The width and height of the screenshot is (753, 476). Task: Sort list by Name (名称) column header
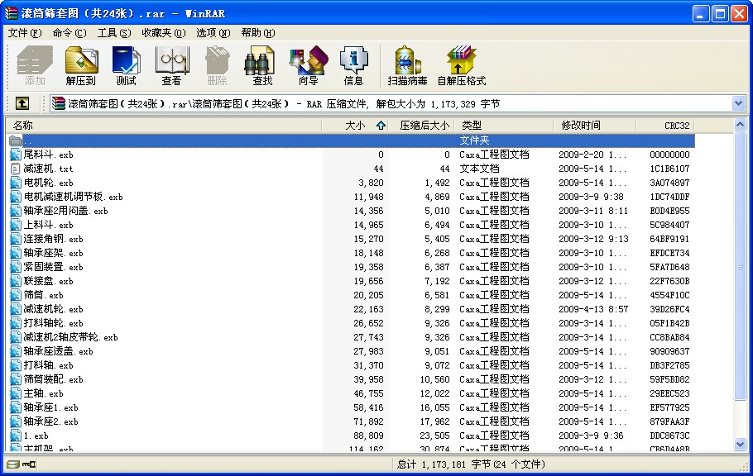tap(165, 126)
